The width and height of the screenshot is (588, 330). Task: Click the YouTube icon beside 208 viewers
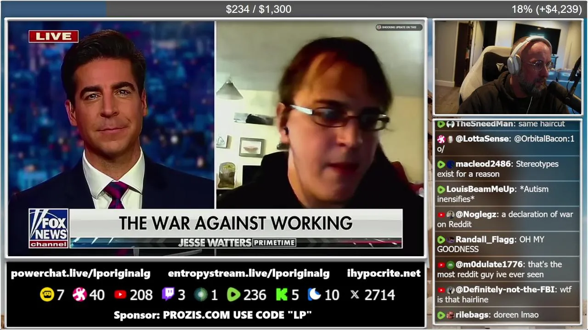tap(120, 295)
